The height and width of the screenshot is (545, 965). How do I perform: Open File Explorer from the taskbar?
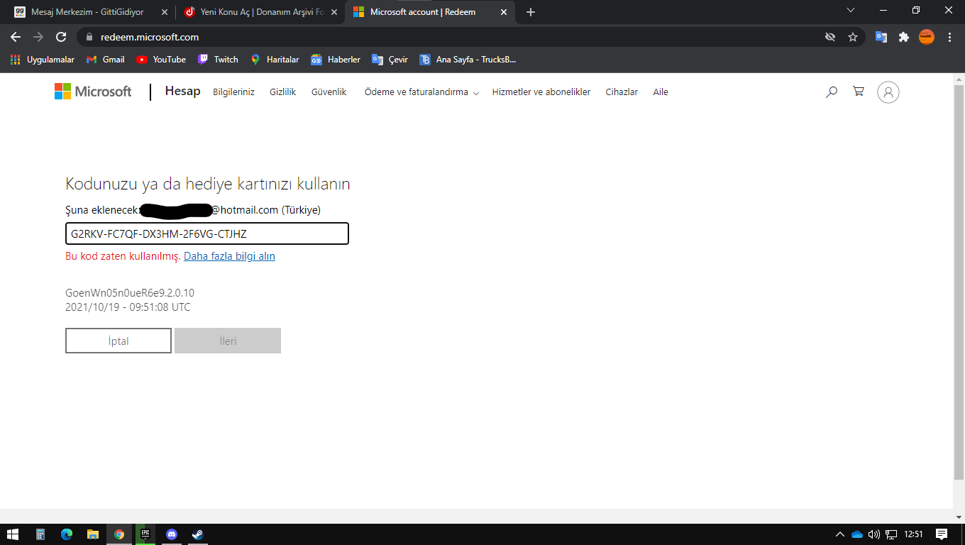tap(92, 534)
